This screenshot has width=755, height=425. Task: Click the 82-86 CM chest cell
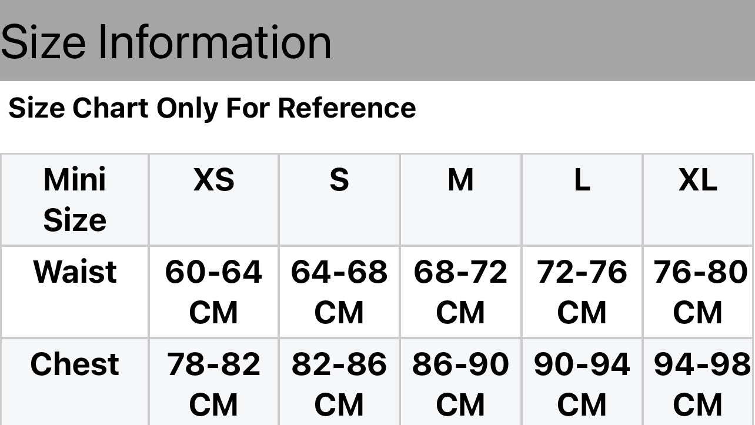pyautogui.click(x=339, y=383)
